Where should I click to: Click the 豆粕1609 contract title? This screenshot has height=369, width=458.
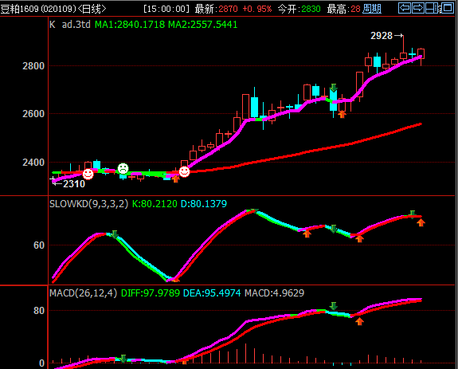(20, 9)
